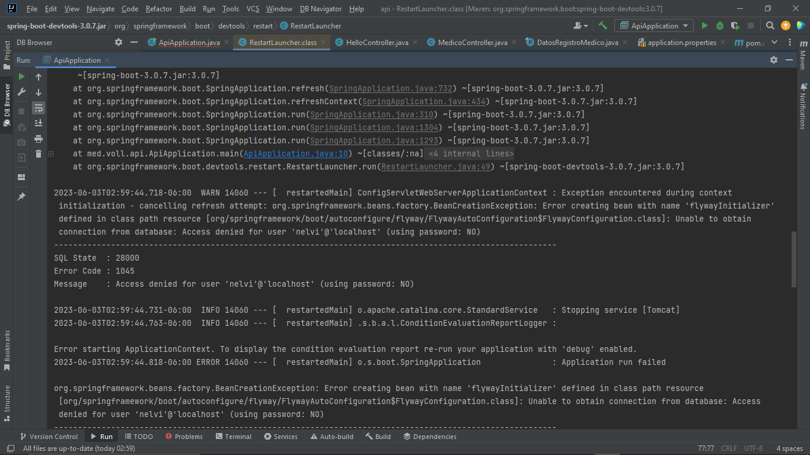
Task: Open the Build menu
Action: point(187,9)
